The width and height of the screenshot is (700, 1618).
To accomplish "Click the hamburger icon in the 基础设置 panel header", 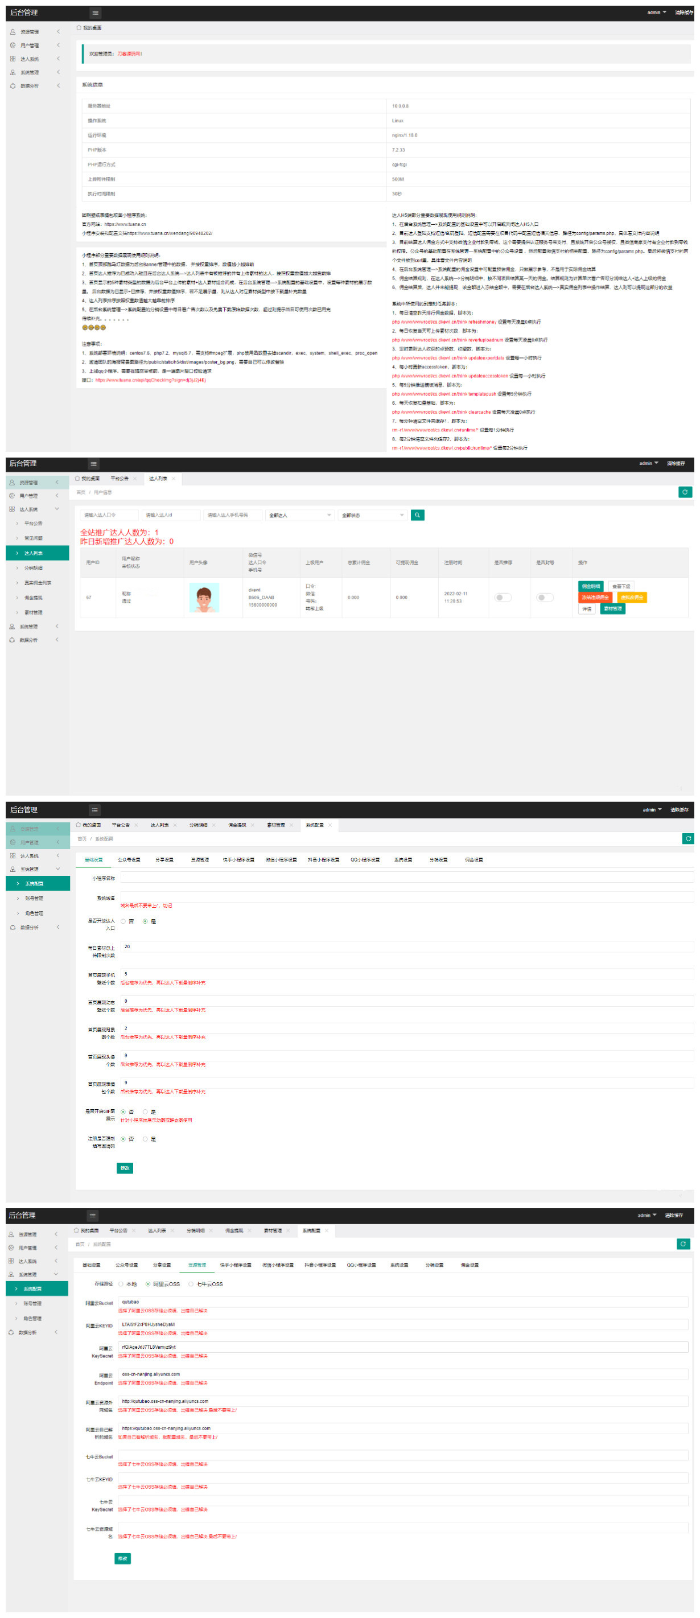I will point(95,810).
